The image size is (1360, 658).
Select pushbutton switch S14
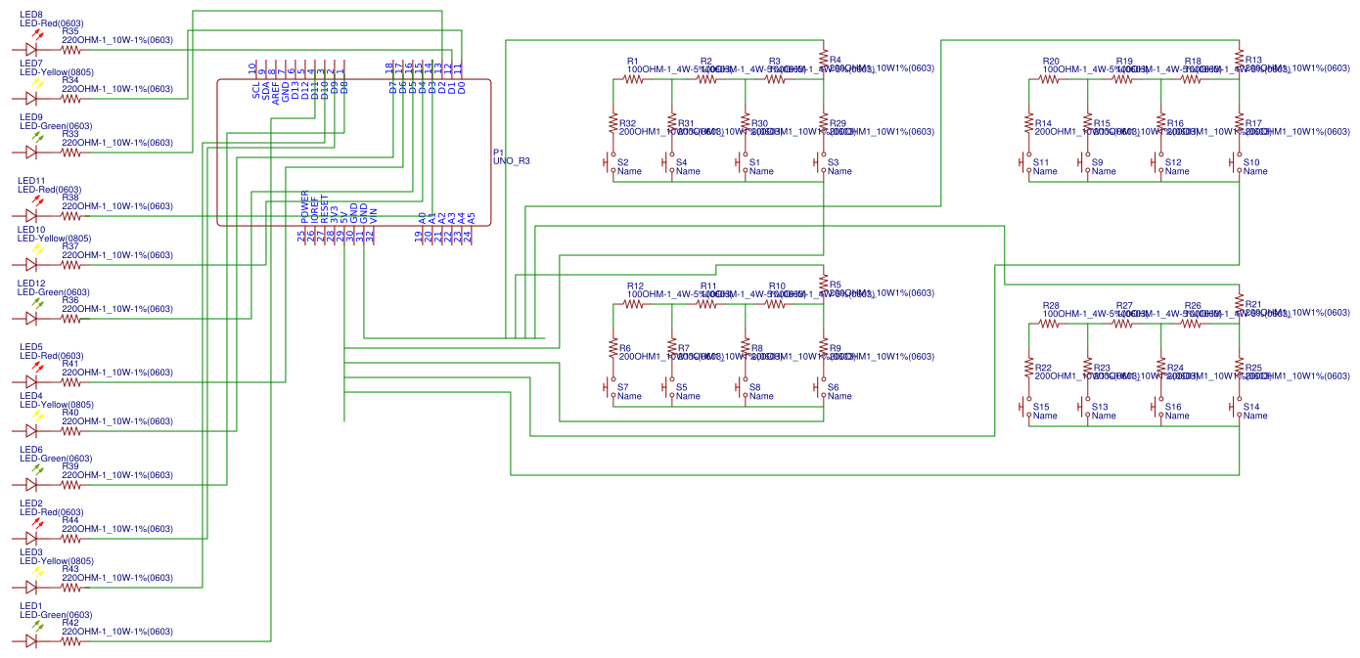[1237, 406]
